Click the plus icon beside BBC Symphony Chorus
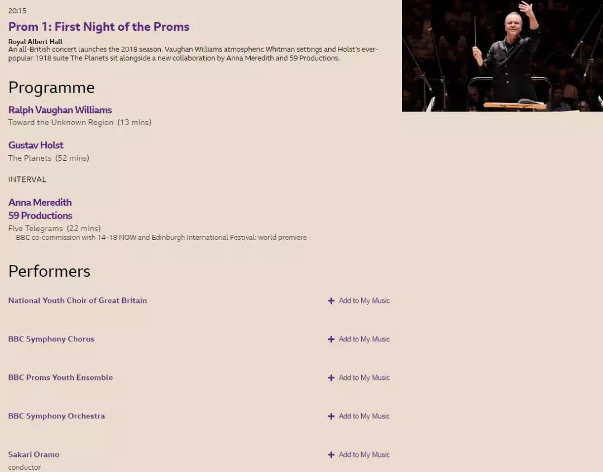This screenshot has width=603, height=472. click(x=331, y=339)
